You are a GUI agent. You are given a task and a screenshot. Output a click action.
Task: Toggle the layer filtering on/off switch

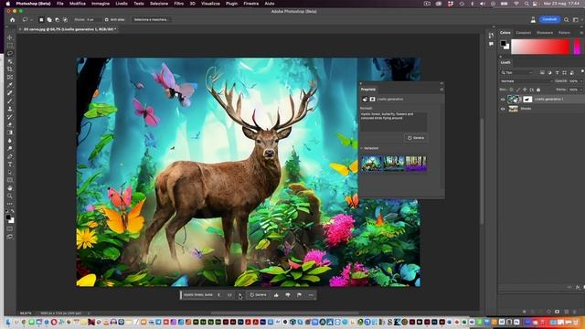click(x=582, y=72)
